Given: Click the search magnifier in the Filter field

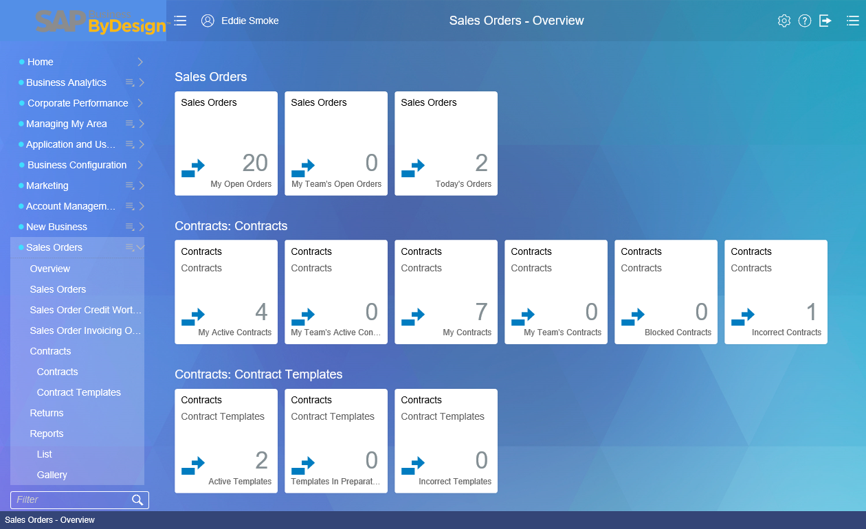Looking at the screenshot, I should (x=137, y=499).
